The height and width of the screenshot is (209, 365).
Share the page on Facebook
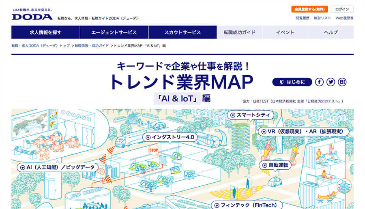tap(319, 82)
